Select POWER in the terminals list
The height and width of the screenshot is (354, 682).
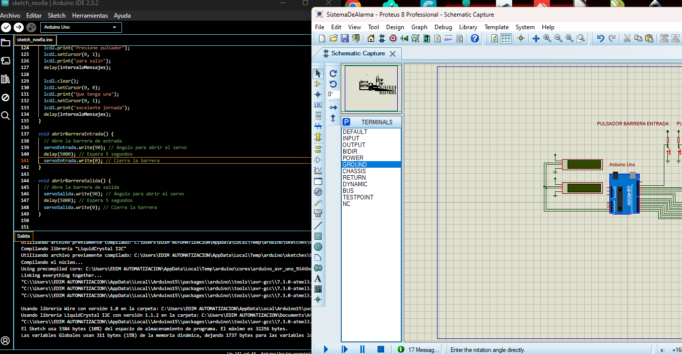(x=353, y=158)
